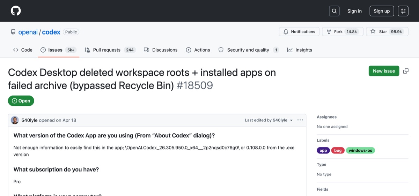The width and height of the screenshot is (419, 196).
Task: Click the issue number #18509
Action: [195, 85]
